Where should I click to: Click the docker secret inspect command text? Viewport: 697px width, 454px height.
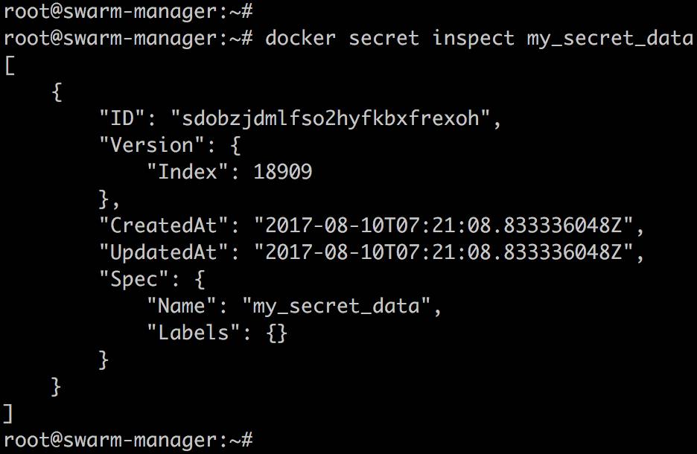click(480, 38)
